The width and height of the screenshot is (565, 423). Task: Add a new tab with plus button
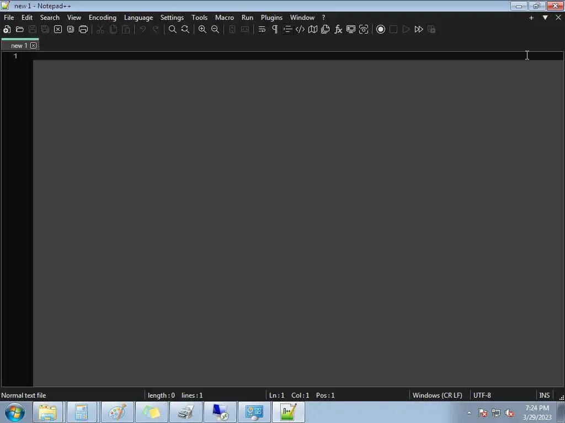[531, 18]
